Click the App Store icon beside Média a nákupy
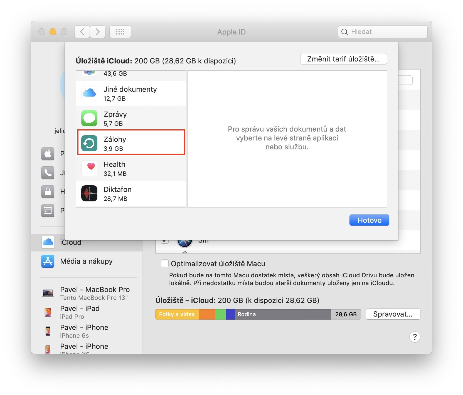This screenshot has height=395, width=463. pyautogui.click(x=48, y=261)
